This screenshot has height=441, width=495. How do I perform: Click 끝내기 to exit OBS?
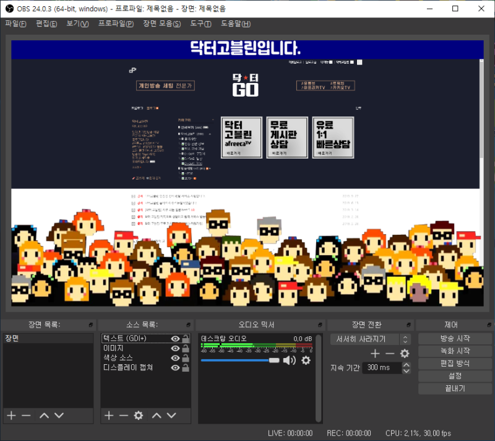(455, 388)
